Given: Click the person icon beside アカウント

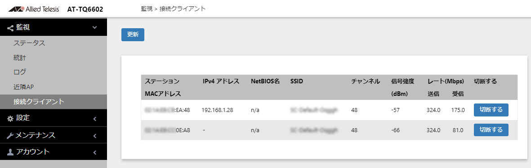Looking at the screenshot, I should [10, 152].
